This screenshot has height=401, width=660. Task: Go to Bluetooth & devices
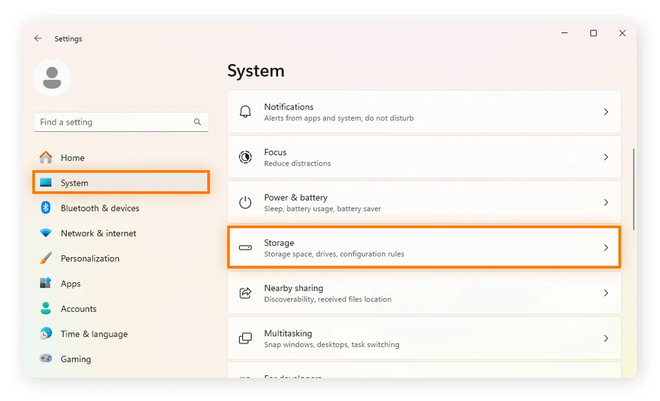[x=100, y=208]
